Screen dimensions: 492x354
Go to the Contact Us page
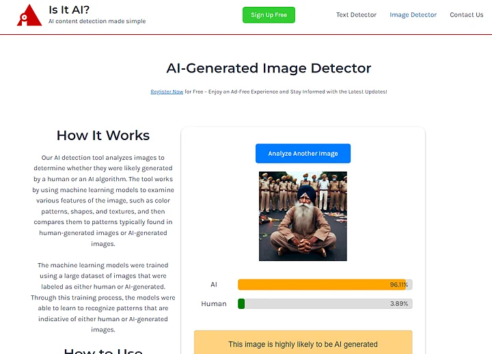click(x=466, y=15)
